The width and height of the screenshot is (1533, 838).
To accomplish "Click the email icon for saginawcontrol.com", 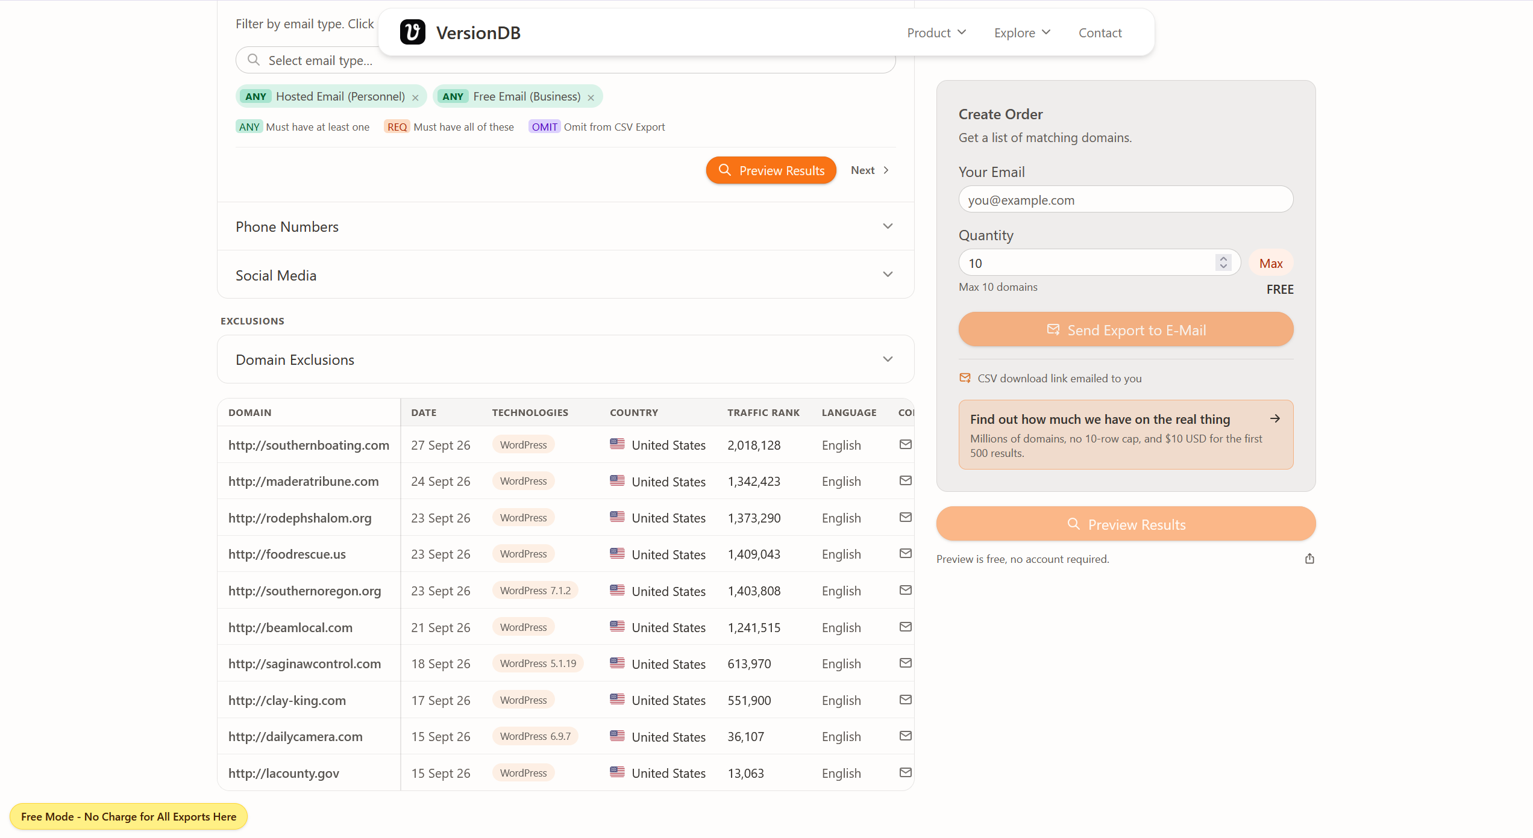I will (905, 663).
